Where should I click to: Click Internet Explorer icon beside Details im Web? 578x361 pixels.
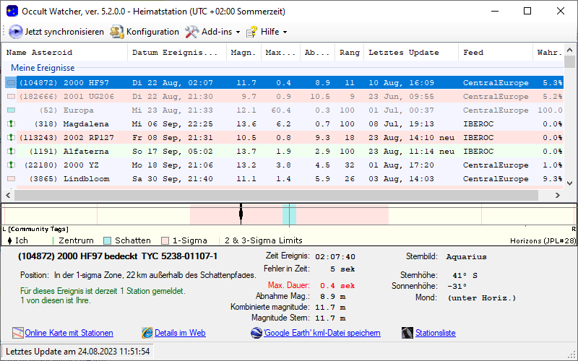pyautogui.click(x=147, y=333)
